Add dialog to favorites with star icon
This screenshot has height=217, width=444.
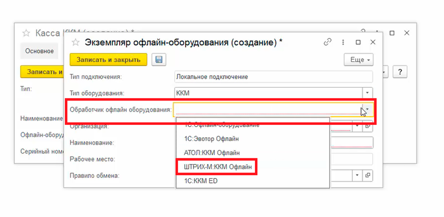(76, 42)
